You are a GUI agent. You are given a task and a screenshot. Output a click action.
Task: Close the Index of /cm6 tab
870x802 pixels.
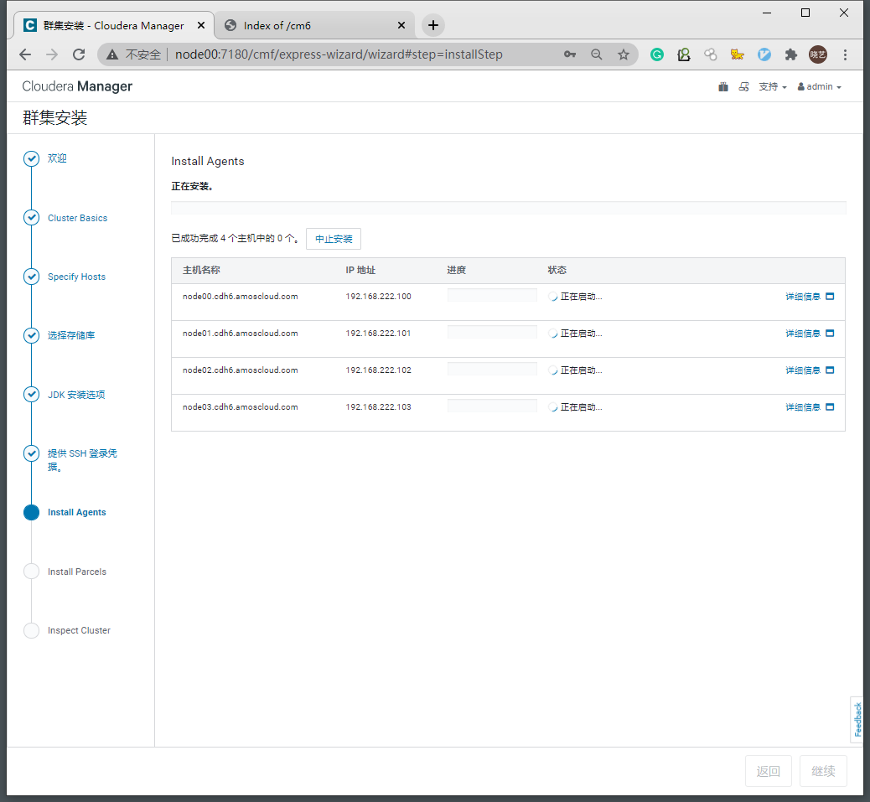[401, 25]
